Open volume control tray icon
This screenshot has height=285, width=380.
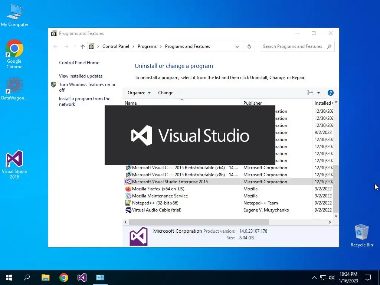[x=331, y=278]
